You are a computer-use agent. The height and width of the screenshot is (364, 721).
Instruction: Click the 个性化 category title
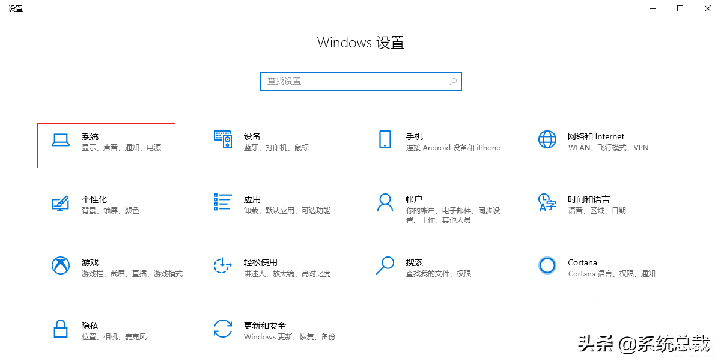click(94, 199)
